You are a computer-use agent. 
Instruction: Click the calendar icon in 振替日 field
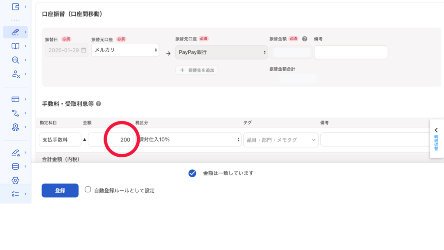pos(84,50)
